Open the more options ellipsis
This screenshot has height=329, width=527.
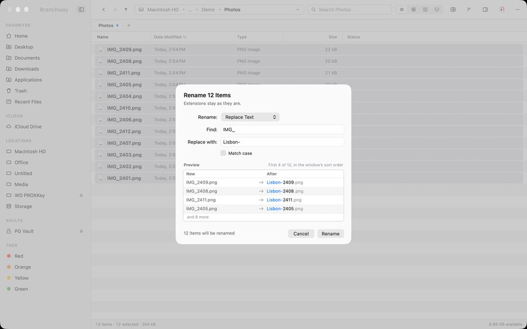[x=517, y=10]
